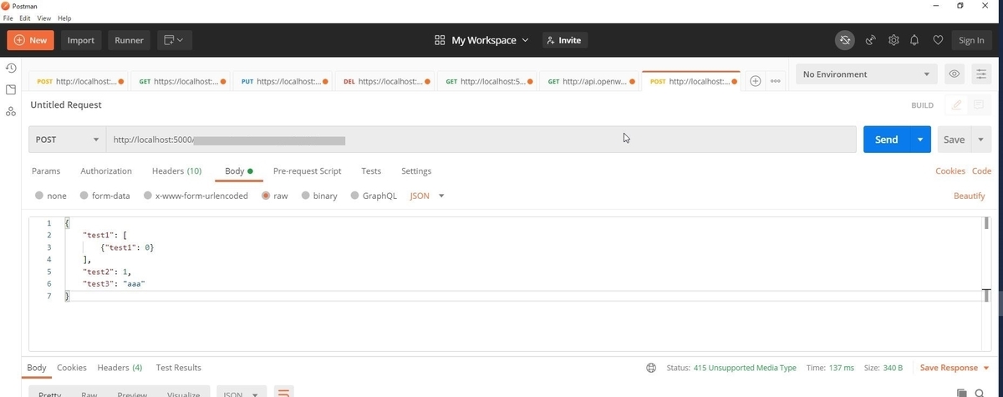Open the notifications bell

914,40
